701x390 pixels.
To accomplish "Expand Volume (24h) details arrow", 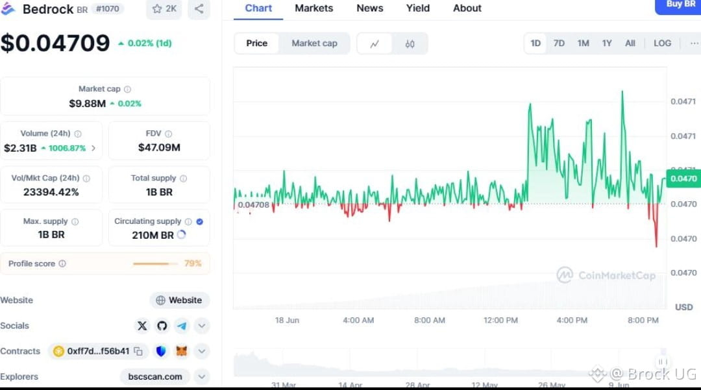I will point(93,148).
